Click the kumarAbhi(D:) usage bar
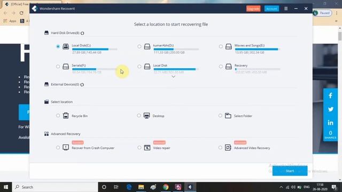 tap(176, 49)
